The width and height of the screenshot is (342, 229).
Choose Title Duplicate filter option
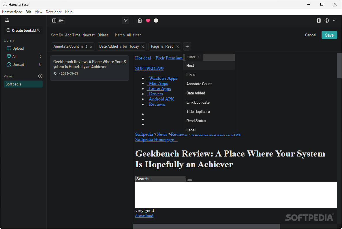point(209,112)
